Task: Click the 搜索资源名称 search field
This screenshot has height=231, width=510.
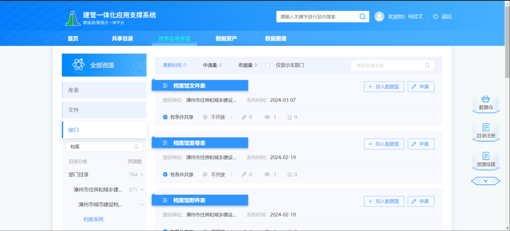Action: click(393, 65)
